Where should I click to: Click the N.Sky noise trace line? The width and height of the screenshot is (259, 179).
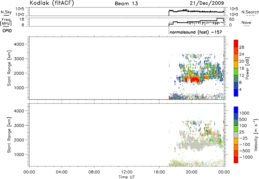[196, 11]
